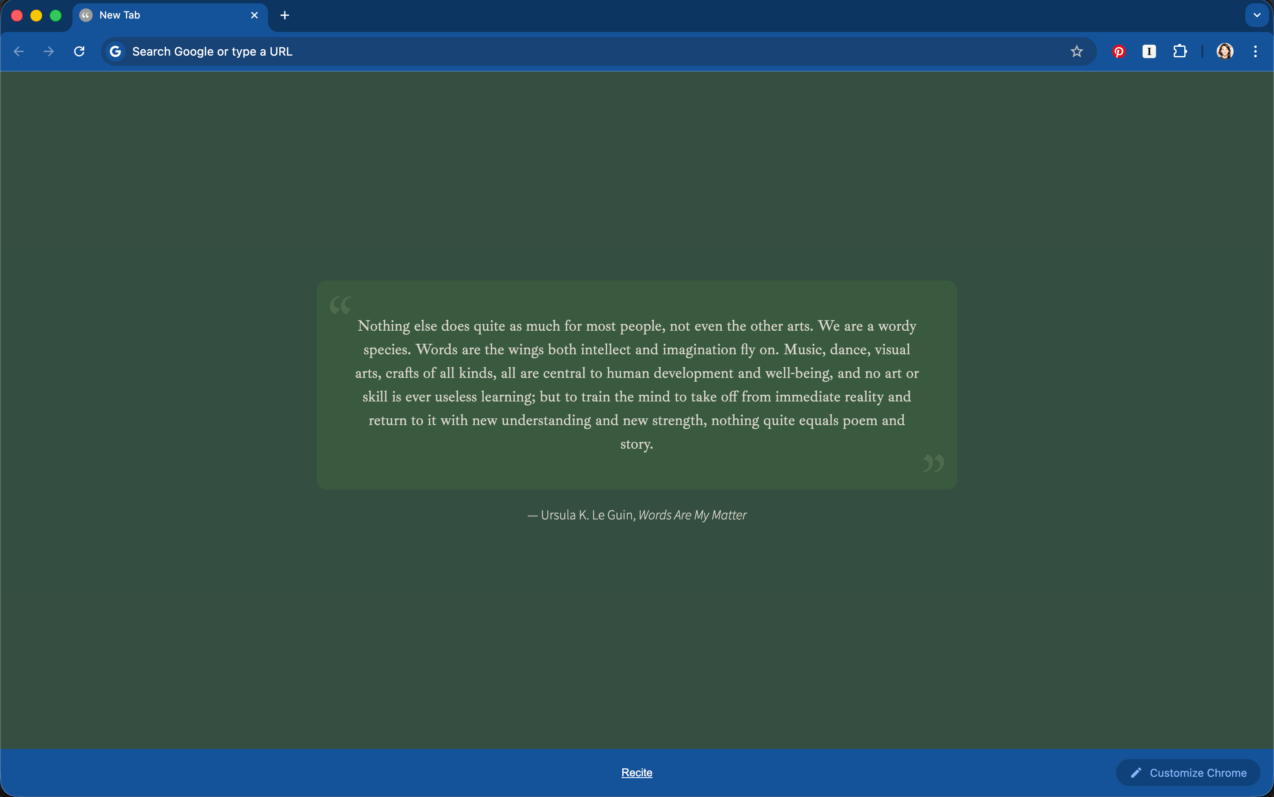Click the Google 'G' icon in the address bar
Image resolution: width=1274 pixels, height=797 pixels.
point(115,52)
